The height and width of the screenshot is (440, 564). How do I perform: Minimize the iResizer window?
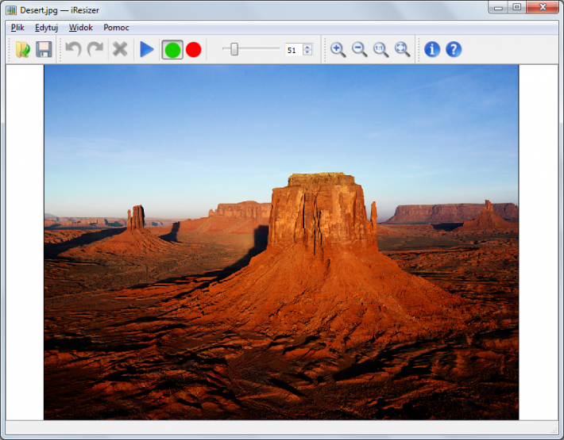(x=498, y=7)
